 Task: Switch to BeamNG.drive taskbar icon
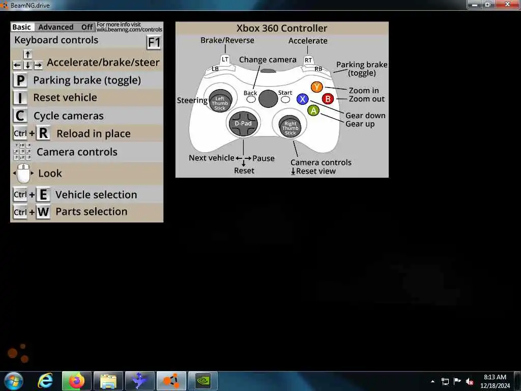[x=171, y=381]
